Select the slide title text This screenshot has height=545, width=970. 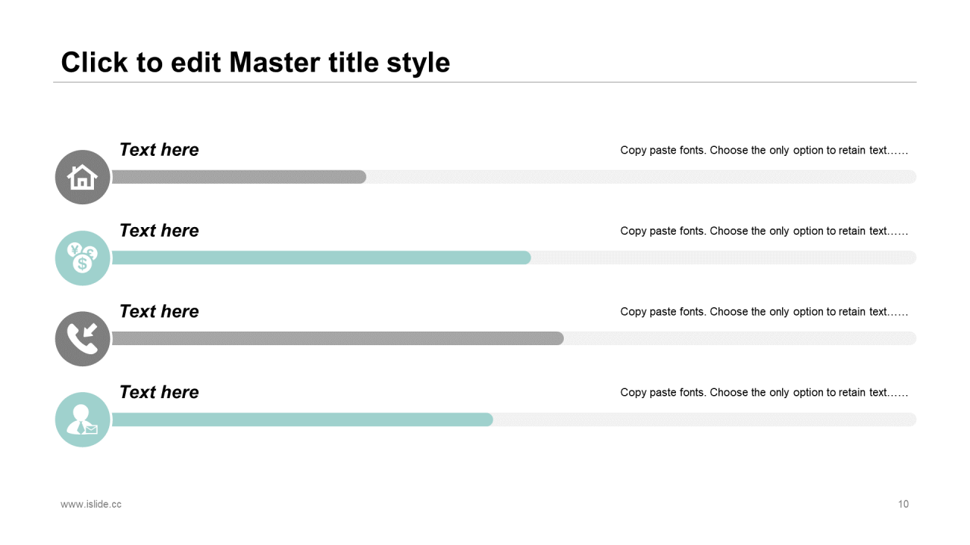[x=255, y=62]
